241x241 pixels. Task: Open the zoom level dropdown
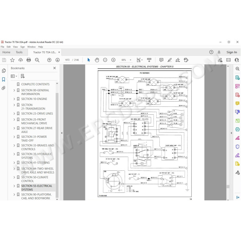coord(130,60)
